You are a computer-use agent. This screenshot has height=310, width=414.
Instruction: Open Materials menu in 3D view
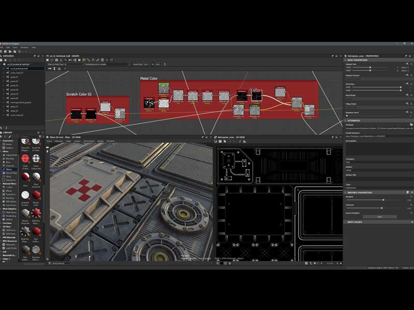[x=58, y=141]
